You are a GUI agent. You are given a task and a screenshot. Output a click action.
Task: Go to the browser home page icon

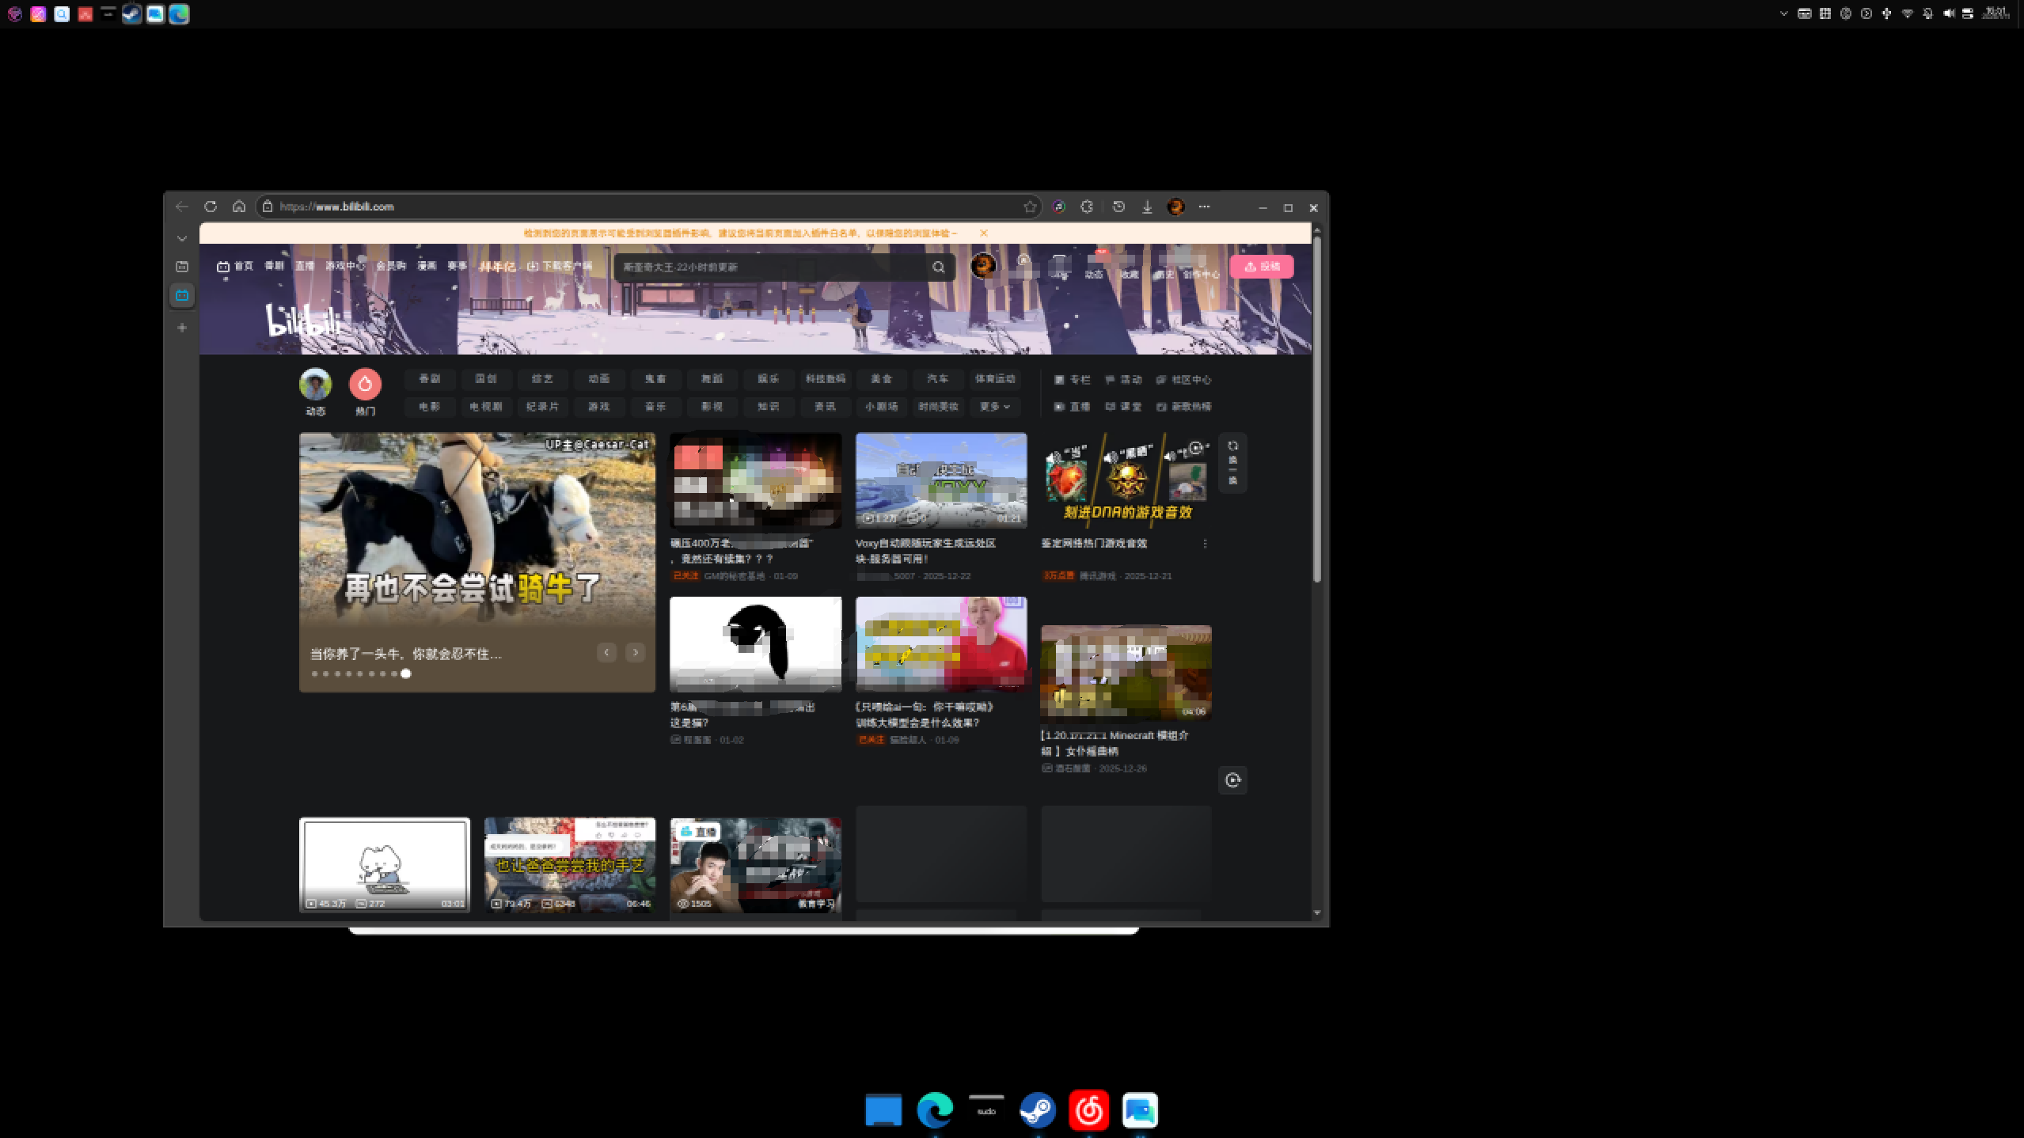239,207
